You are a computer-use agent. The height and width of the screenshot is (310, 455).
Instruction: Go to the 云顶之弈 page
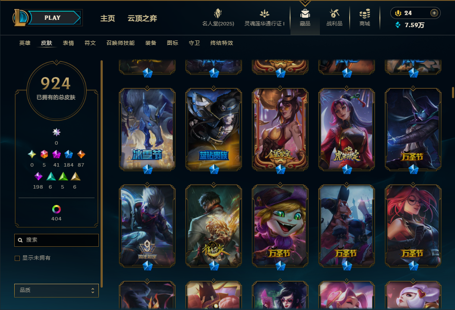pos(142,19)
